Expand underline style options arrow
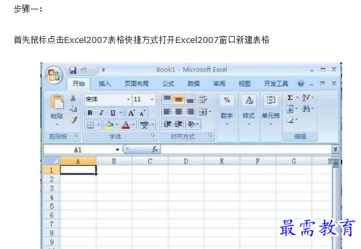Image resolution: width=361 pixels, height=249 pixels. [121, 113]
